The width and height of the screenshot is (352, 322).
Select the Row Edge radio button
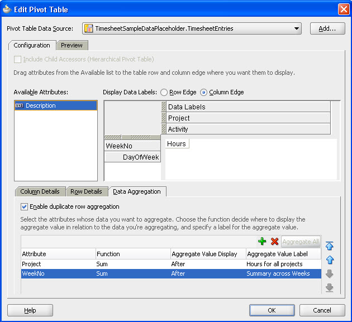164,92
